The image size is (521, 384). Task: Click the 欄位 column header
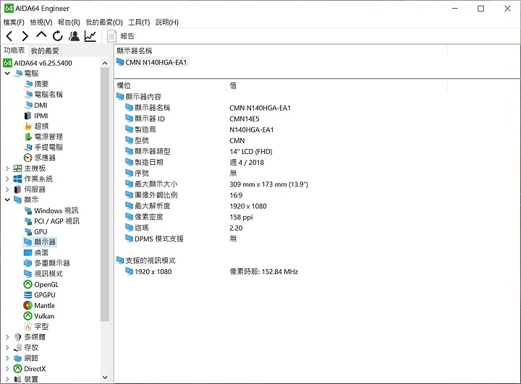click(124, 85)
